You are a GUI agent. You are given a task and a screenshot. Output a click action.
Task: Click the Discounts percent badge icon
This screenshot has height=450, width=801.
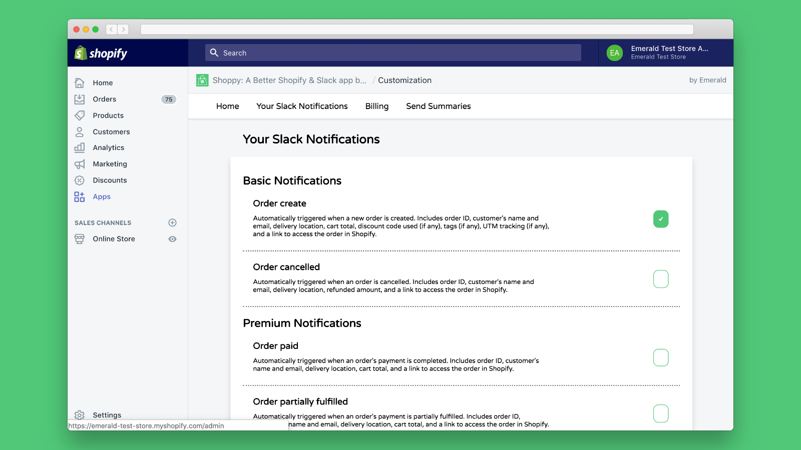pos(80,180)
